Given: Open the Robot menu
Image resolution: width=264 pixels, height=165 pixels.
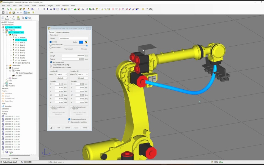Looking at the screenshot, I should tap(27, 5).
